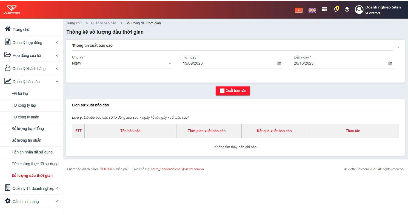Collapse the Thông tin xuất báo cáo panel
This screenshot has width=408, height=215.
(398, 47)
